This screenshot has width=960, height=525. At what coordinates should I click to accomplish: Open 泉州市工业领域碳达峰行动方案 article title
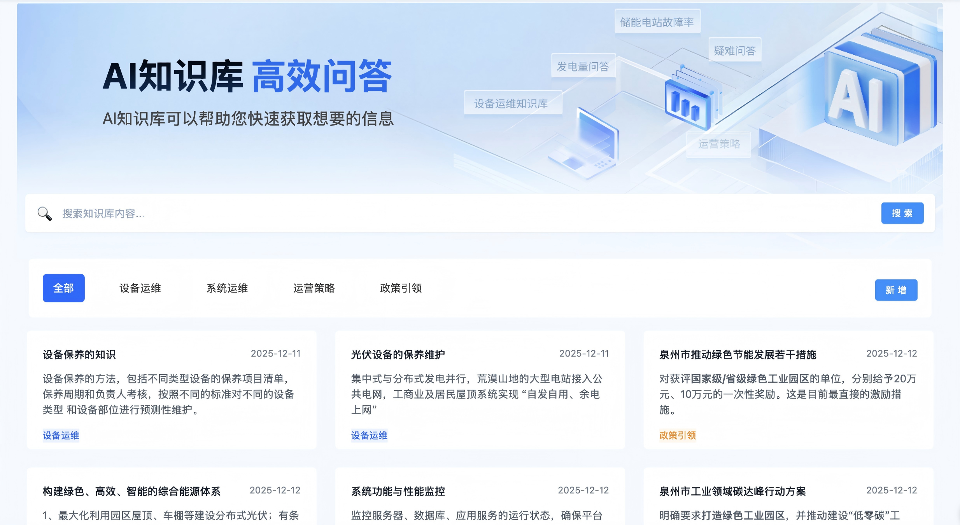tap(732, 491)
